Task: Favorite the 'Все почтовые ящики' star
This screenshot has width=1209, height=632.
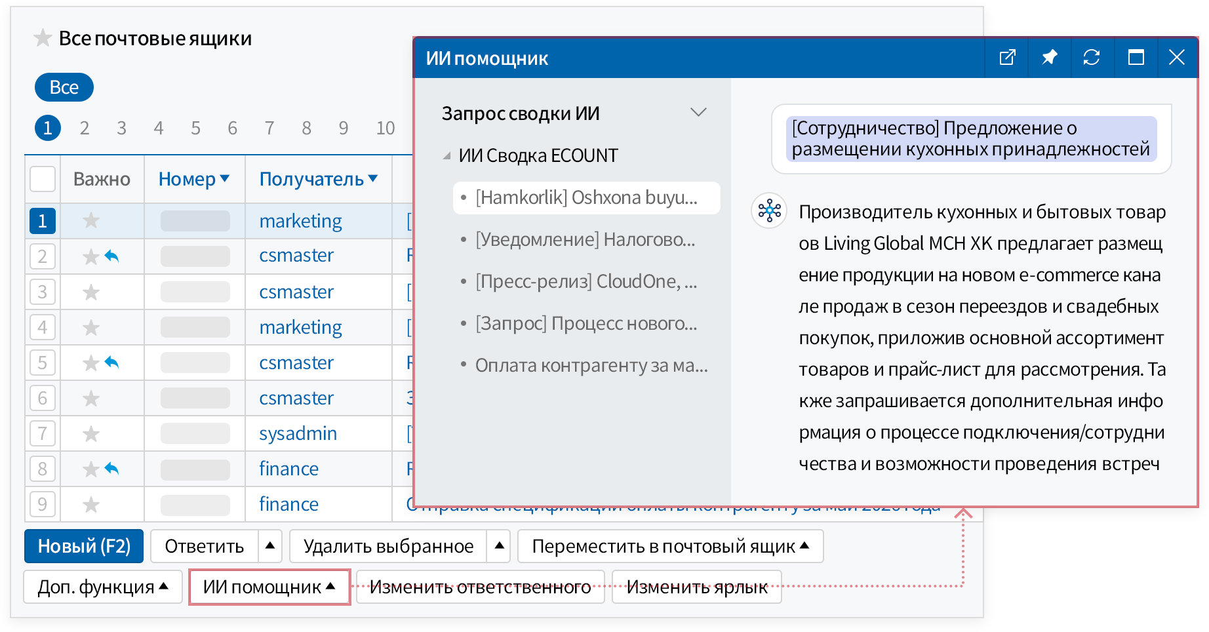Action: point(43,38)
